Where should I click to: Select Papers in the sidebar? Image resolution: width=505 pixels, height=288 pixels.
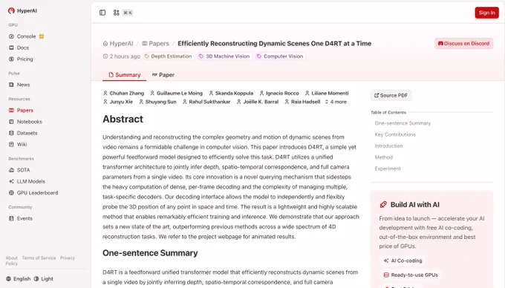21,110
